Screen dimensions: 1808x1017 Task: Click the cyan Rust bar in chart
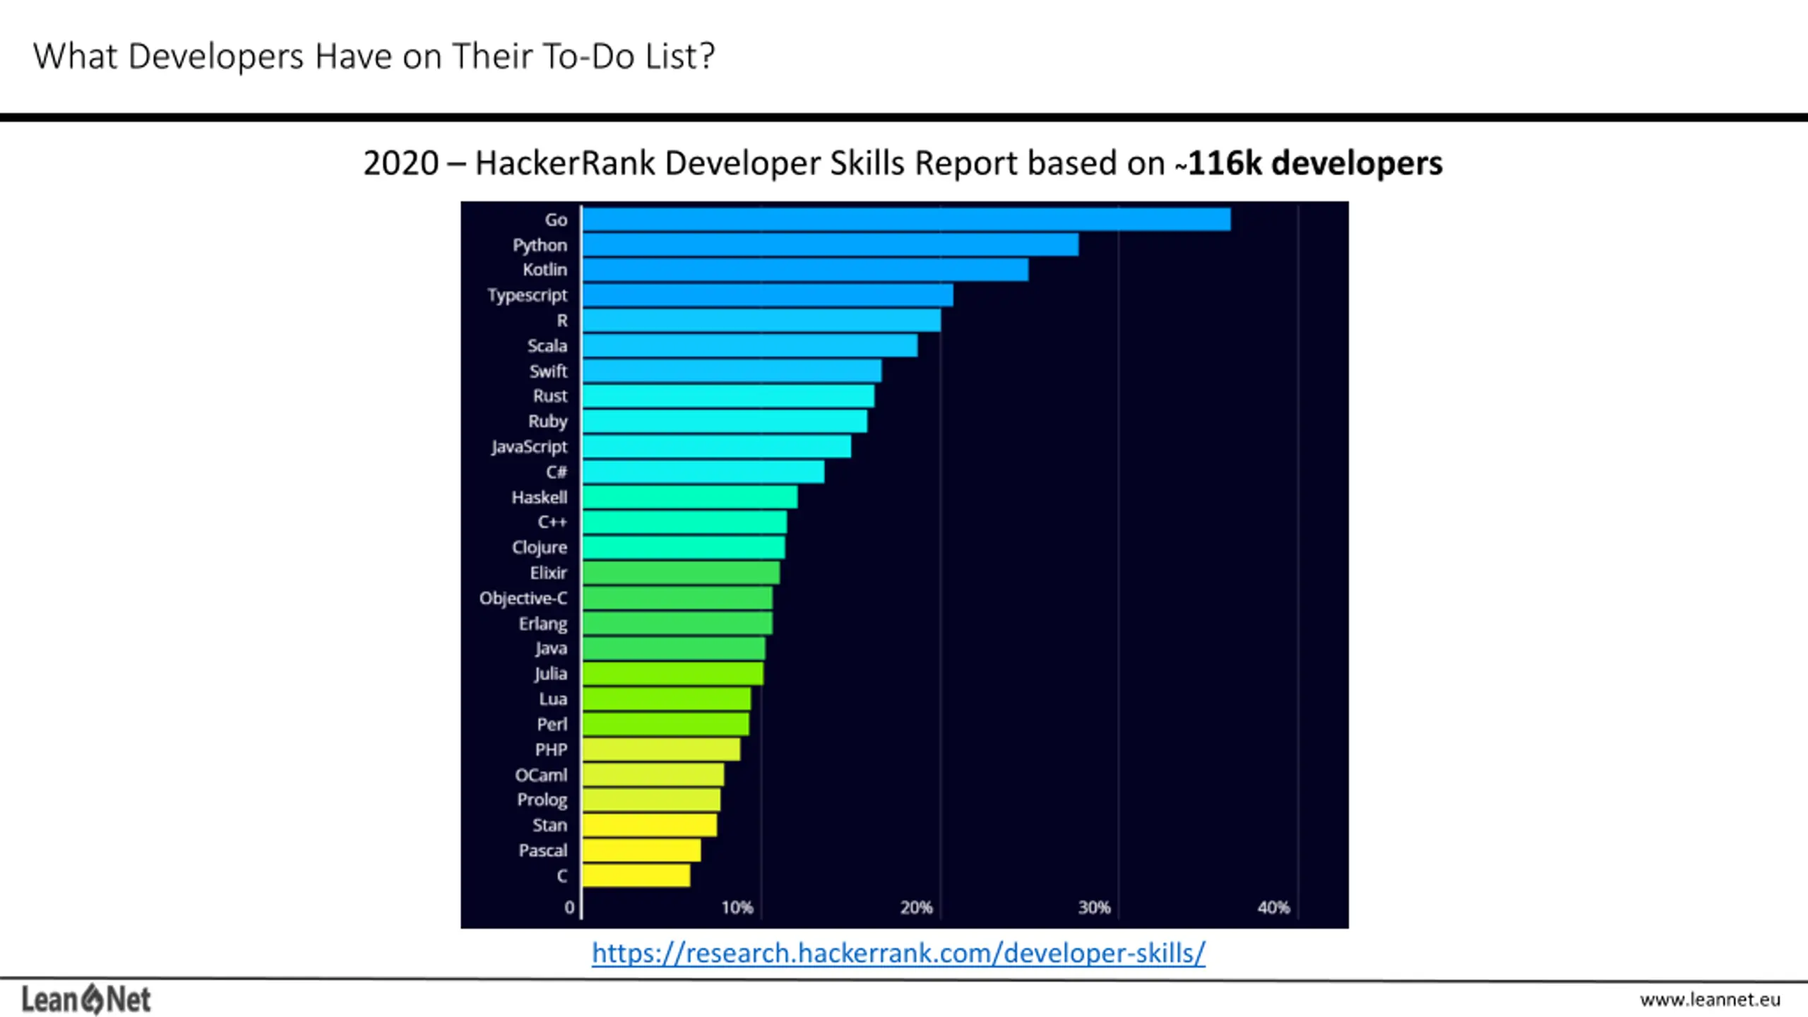coord(729,396)
